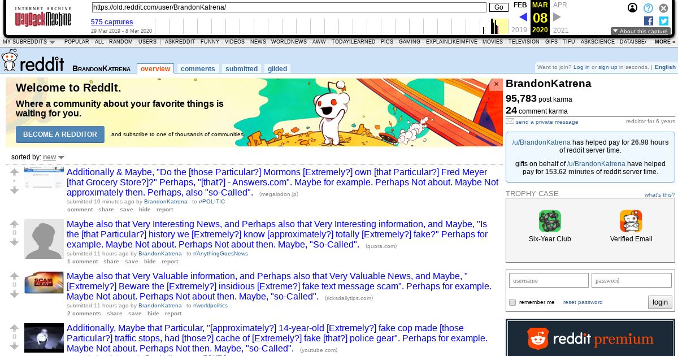Image resolution: width=678 pixels, height=356 pixels.
Task: Click the BECOME A REDDITOR button
Action: click(x=60, y=134)
